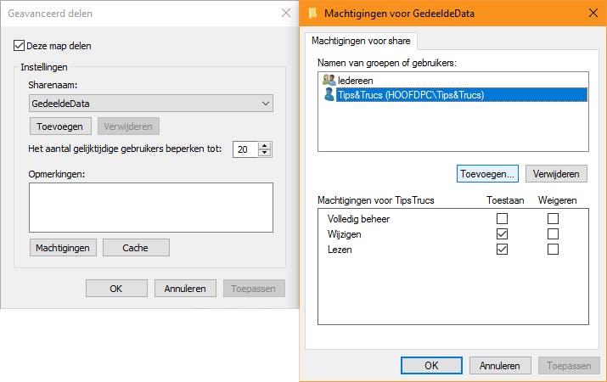
Task: Uncheck Toestaan for Wijzigen
Action: (502, 233)
